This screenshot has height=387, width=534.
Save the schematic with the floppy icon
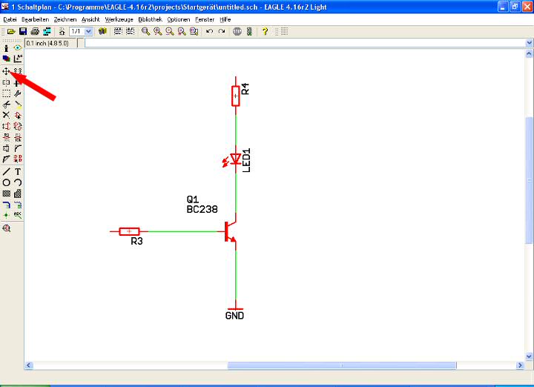tap(23, 32)
